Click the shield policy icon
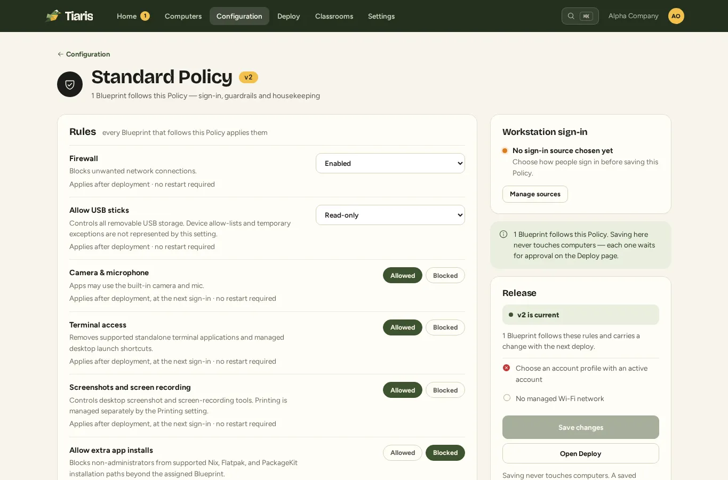This screenshot has width=728, height=480. [x=70, y=84]
